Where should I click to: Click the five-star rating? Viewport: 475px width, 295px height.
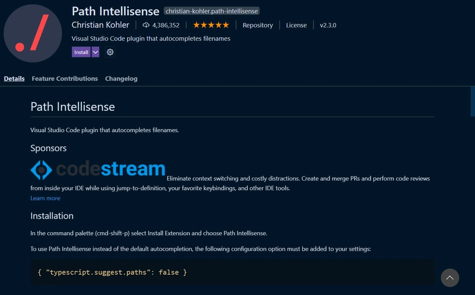coord(211,25)
